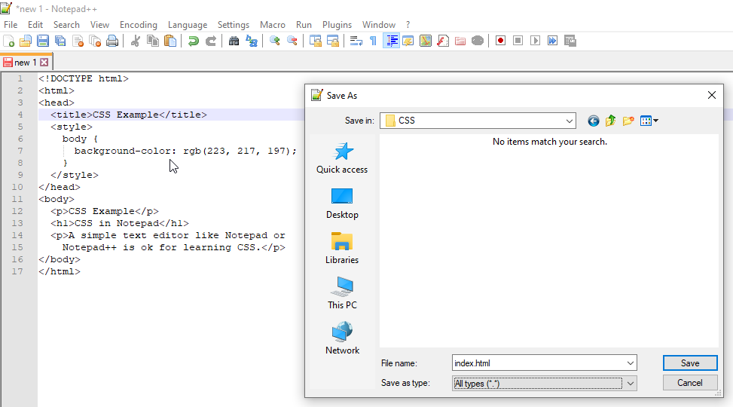The image size is (733, 407).
Task: Select Network in Save As sidebar
Action: 342,338
